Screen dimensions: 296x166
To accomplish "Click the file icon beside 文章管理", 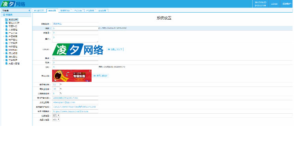I will pos(6,30).
